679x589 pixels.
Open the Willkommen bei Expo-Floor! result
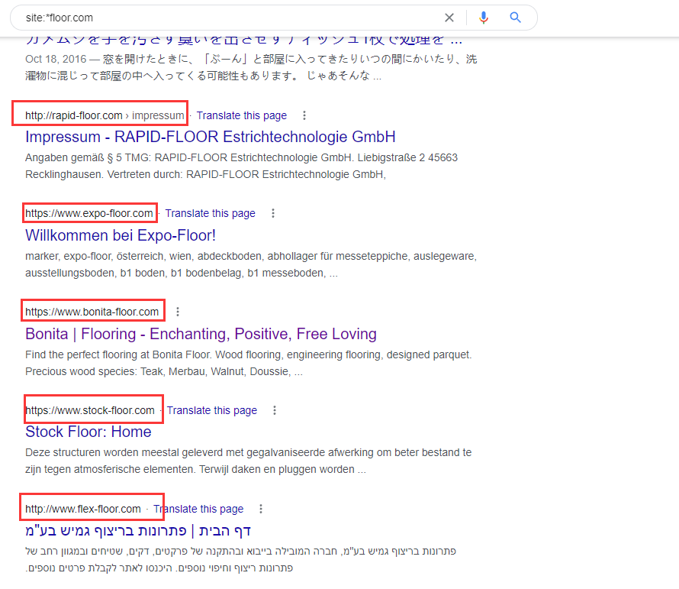[121, 235]
